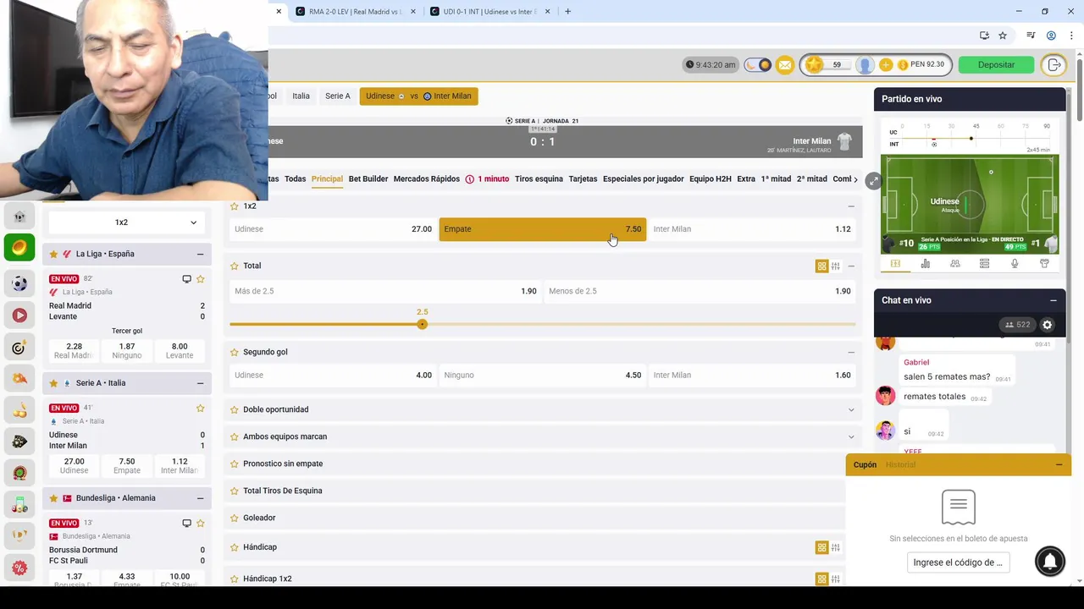Open bar chart statistics icon in match widget
This screenshot has width=1084, height=609.
(x=925, y=264)
